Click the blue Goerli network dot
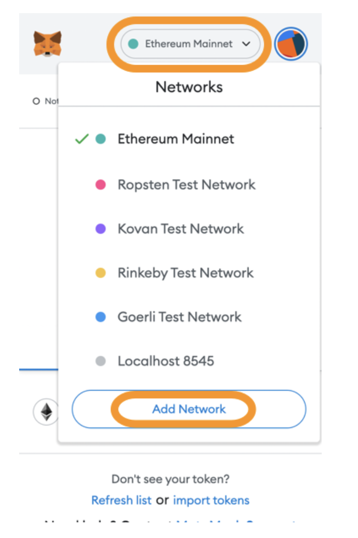This screenshot has height=538, width=358. click(x=100, y=316)
